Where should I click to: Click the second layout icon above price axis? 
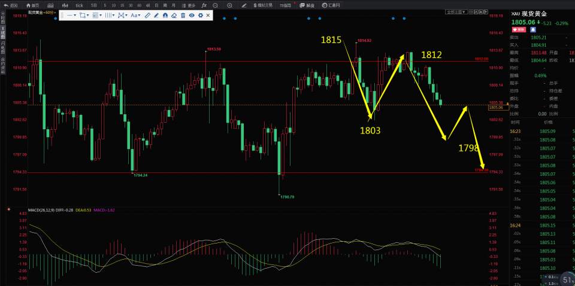coord(476,12)
